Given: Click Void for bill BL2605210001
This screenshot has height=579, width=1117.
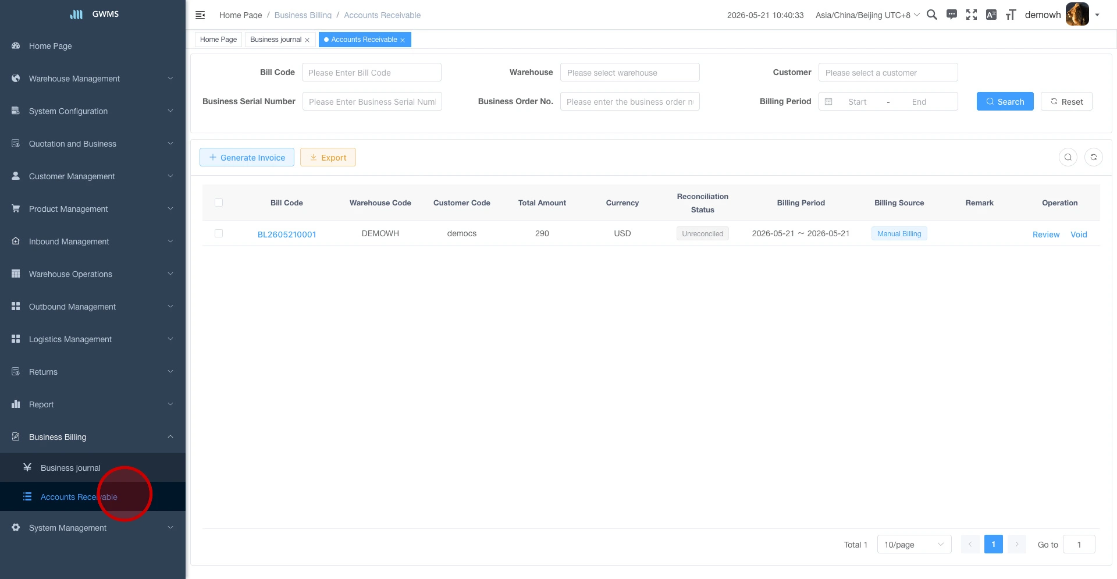Looking at the screenshot, I should pyautogui.click(x=1079, y=234).
